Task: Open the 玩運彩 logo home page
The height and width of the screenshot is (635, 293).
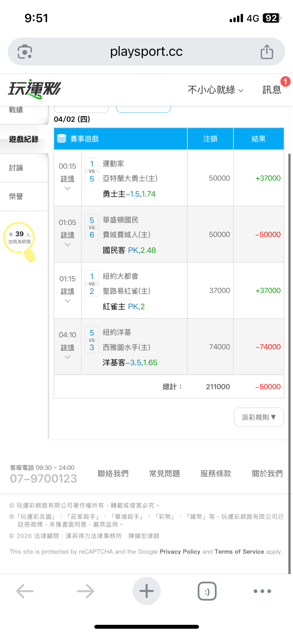Action: coord(35,89)
